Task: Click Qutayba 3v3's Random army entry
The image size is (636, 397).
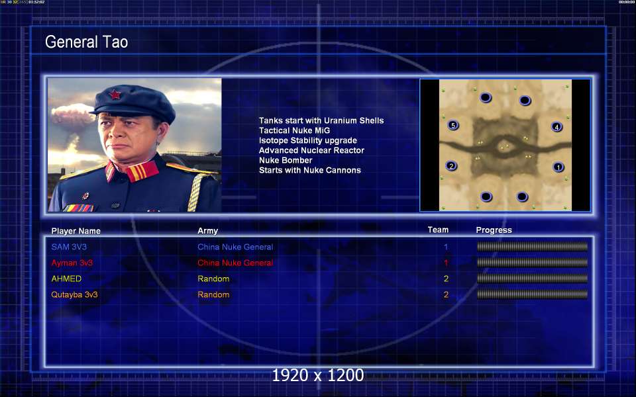Action: (213, 294)
